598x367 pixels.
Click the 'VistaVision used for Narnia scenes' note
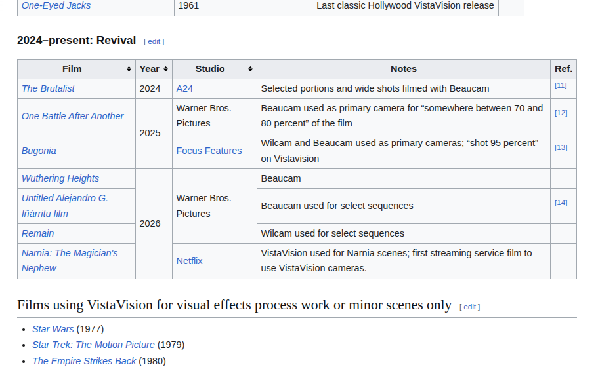(396, 260)
